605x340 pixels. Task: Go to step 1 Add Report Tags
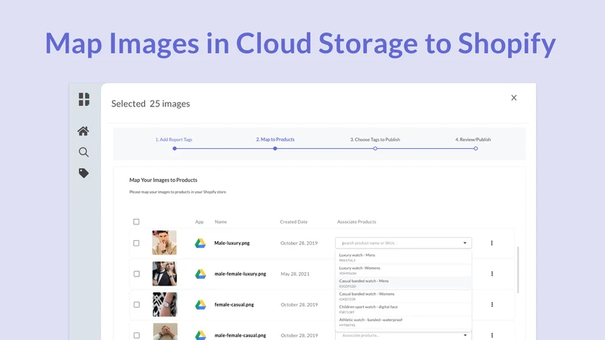(174, 140)
